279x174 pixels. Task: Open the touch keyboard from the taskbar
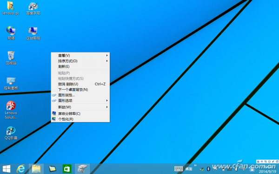coord(179,169)
